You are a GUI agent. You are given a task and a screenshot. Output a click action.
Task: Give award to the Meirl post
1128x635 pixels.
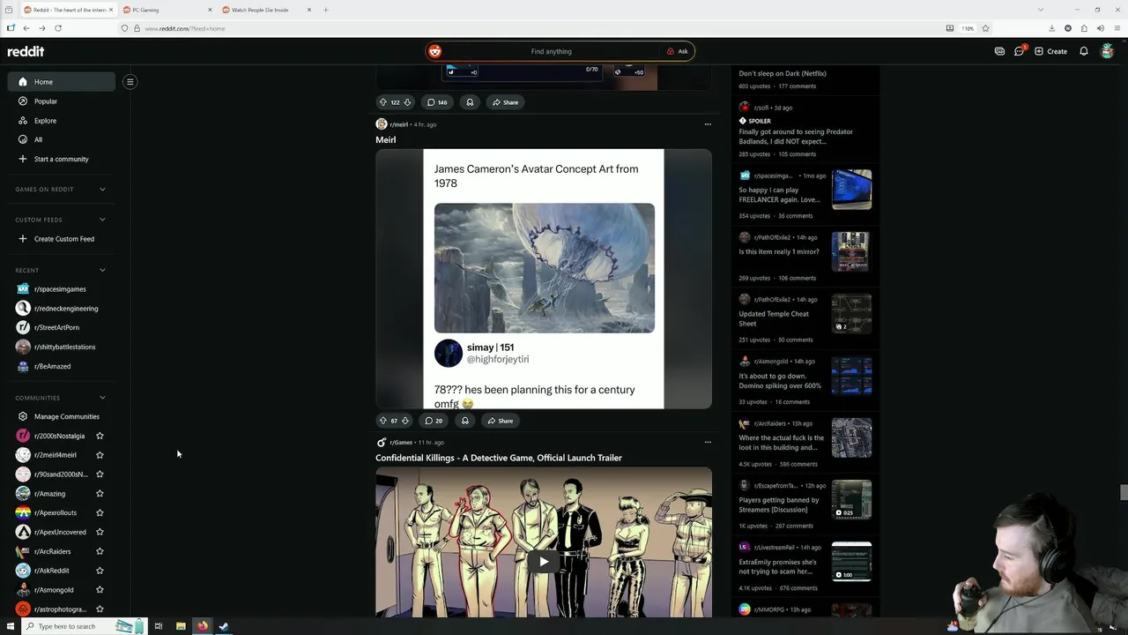click(x=465, y=421)
